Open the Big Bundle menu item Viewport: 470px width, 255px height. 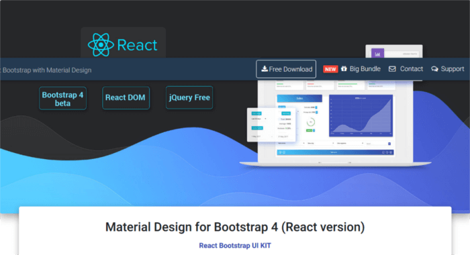click(x=365, y=69)
